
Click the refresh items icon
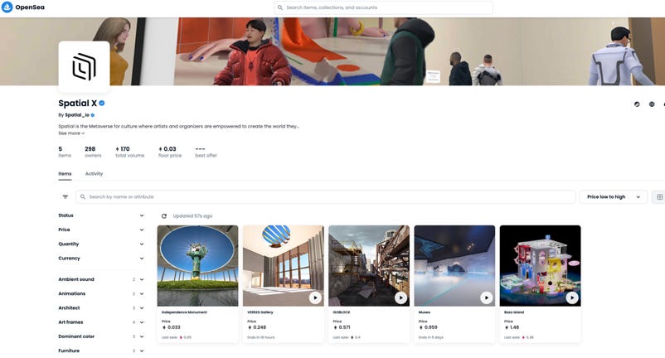click(164, 216)
